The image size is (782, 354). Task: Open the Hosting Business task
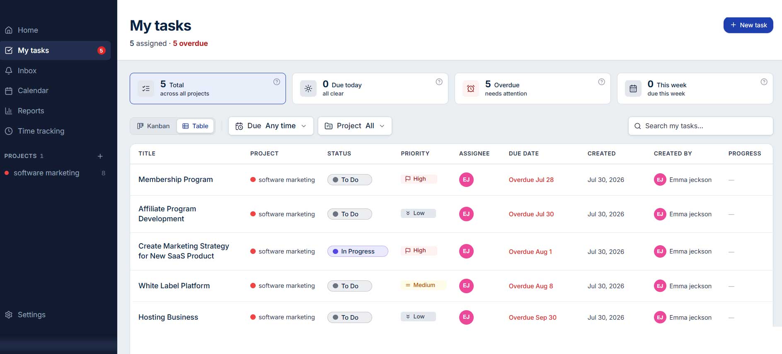168,317
